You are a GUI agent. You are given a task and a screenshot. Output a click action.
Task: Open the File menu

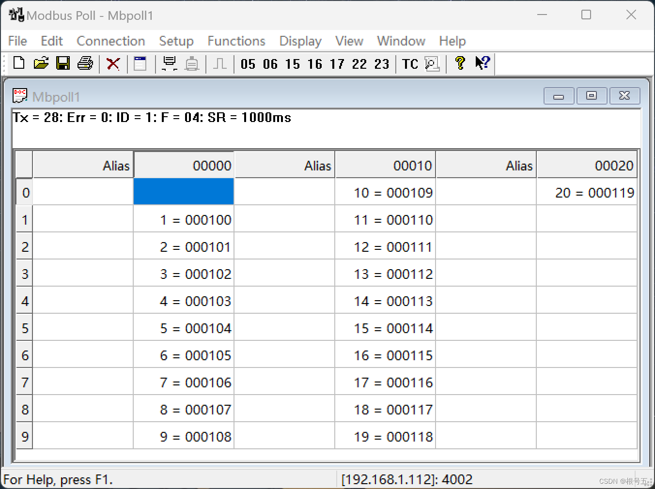point(17,41)
